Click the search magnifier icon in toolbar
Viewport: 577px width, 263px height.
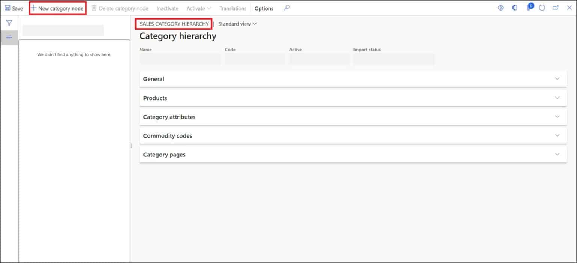(x=287, y=8)
